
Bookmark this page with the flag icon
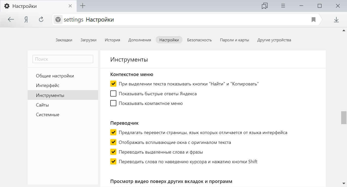click(314, 20)
